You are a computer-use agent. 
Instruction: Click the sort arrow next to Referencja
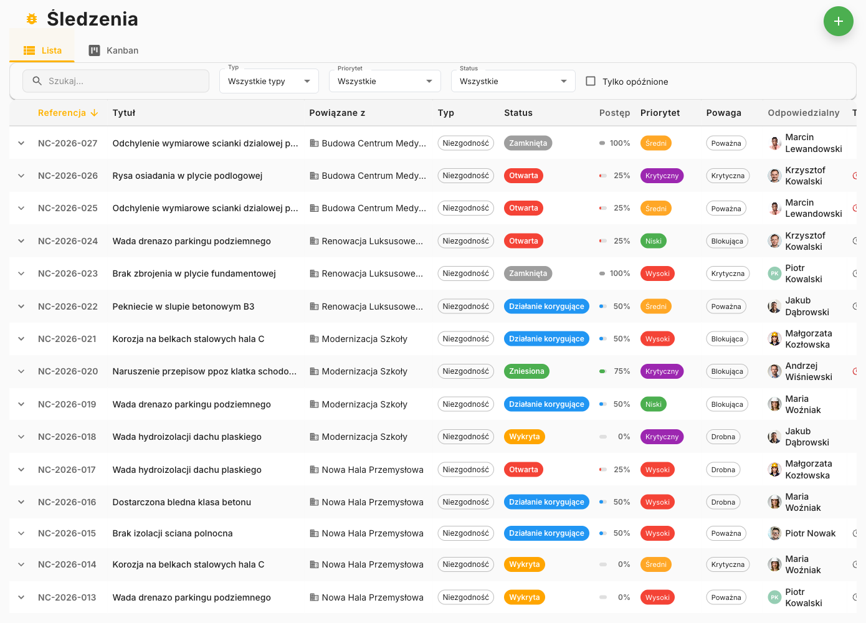point(94,113)
